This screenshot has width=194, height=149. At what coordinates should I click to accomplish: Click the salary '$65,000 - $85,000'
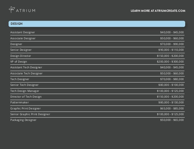tap(172, 109)
